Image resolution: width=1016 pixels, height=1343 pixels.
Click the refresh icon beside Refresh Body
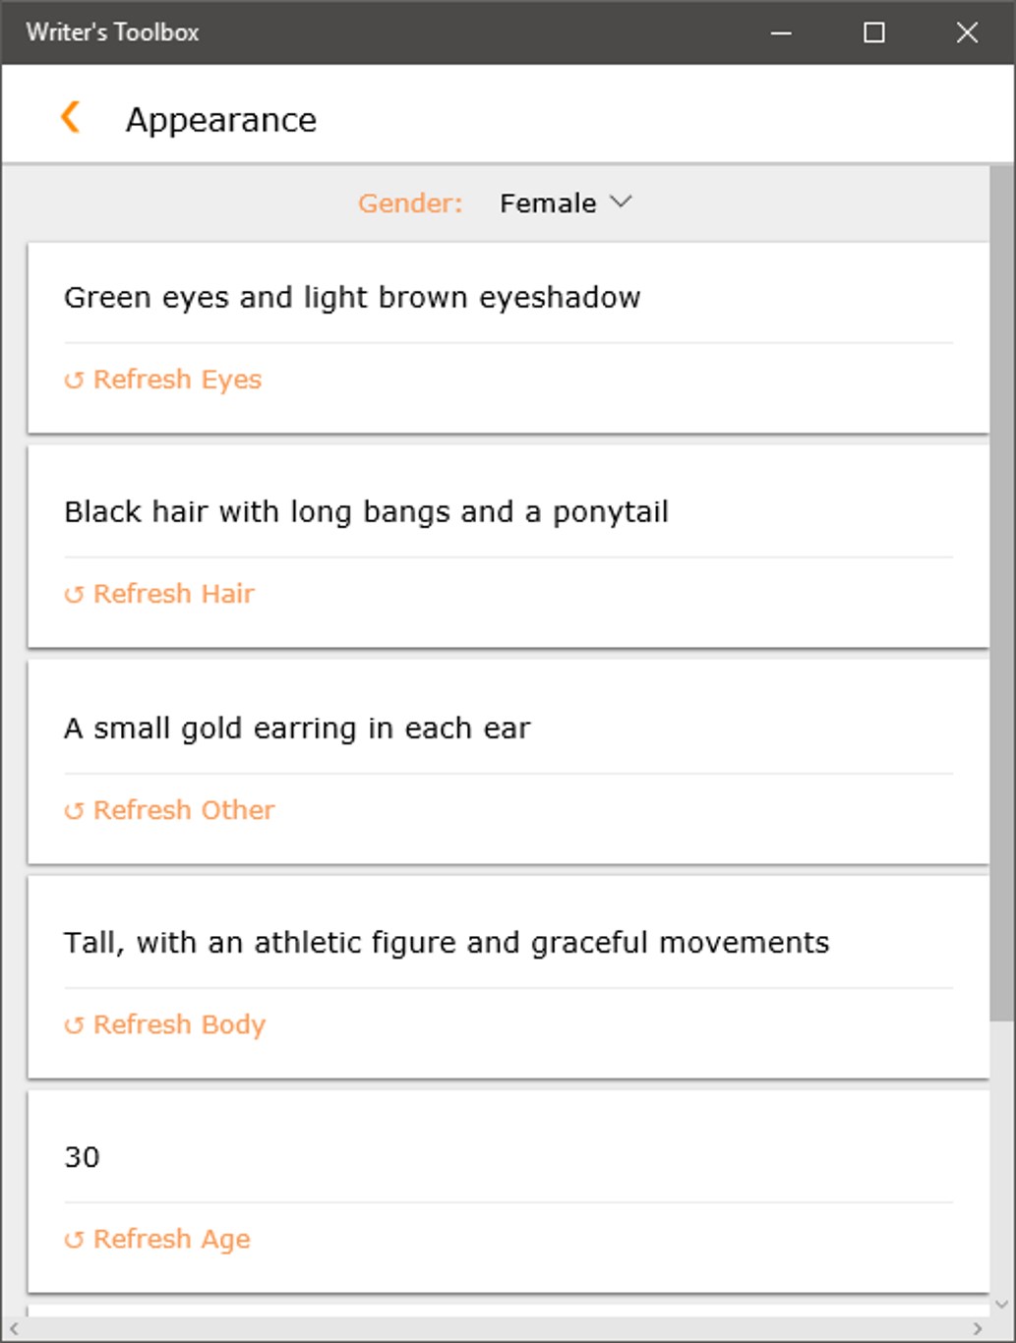pyautogui.click(x=74, y=1025)
